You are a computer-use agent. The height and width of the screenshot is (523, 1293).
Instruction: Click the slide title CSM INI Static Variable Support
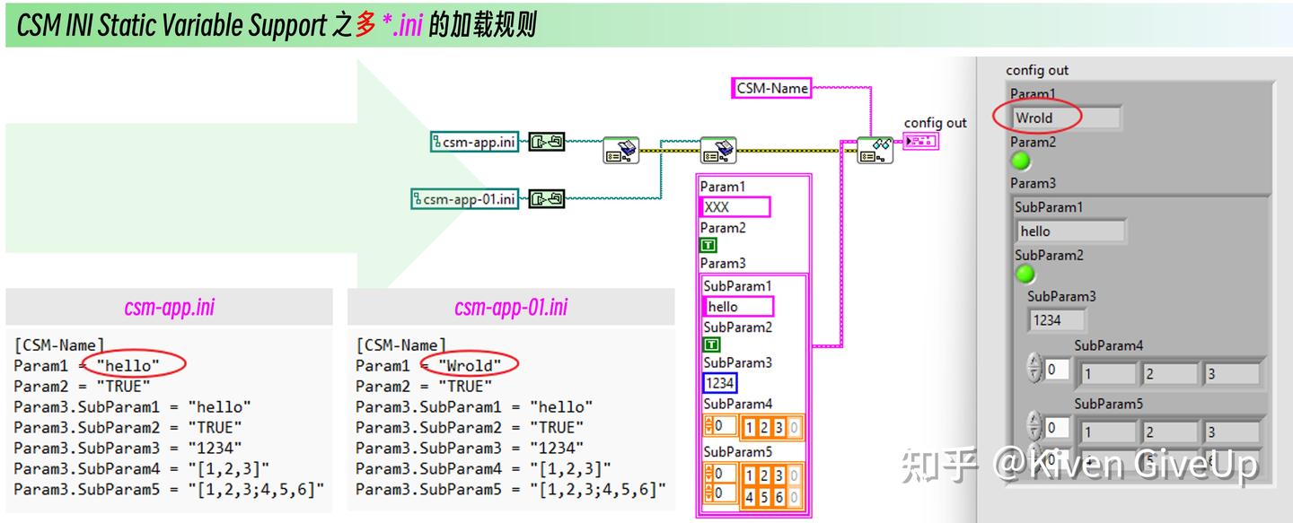pos(172,25)
